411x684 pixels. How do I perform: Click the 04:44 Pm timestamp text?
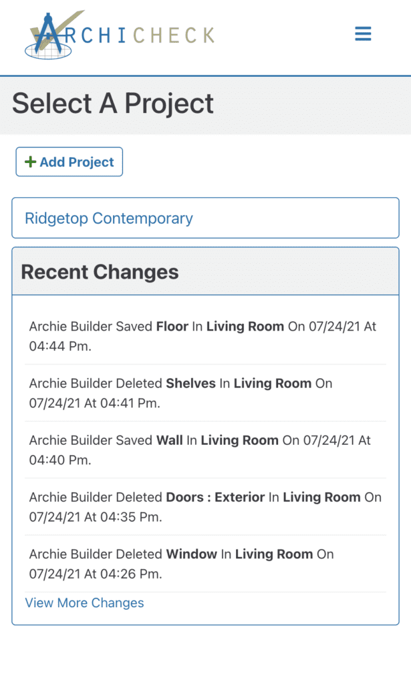coord(60,347)
